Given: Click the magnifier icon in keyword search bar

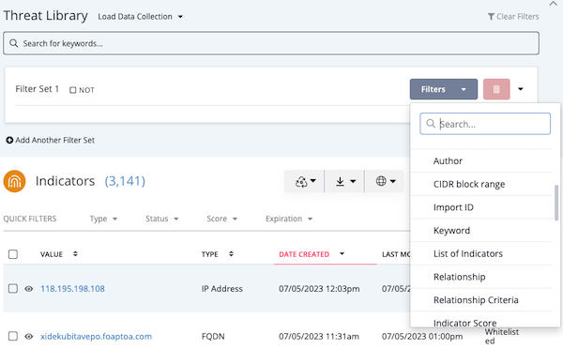Looking at the screenshot, I should (14, 43).
